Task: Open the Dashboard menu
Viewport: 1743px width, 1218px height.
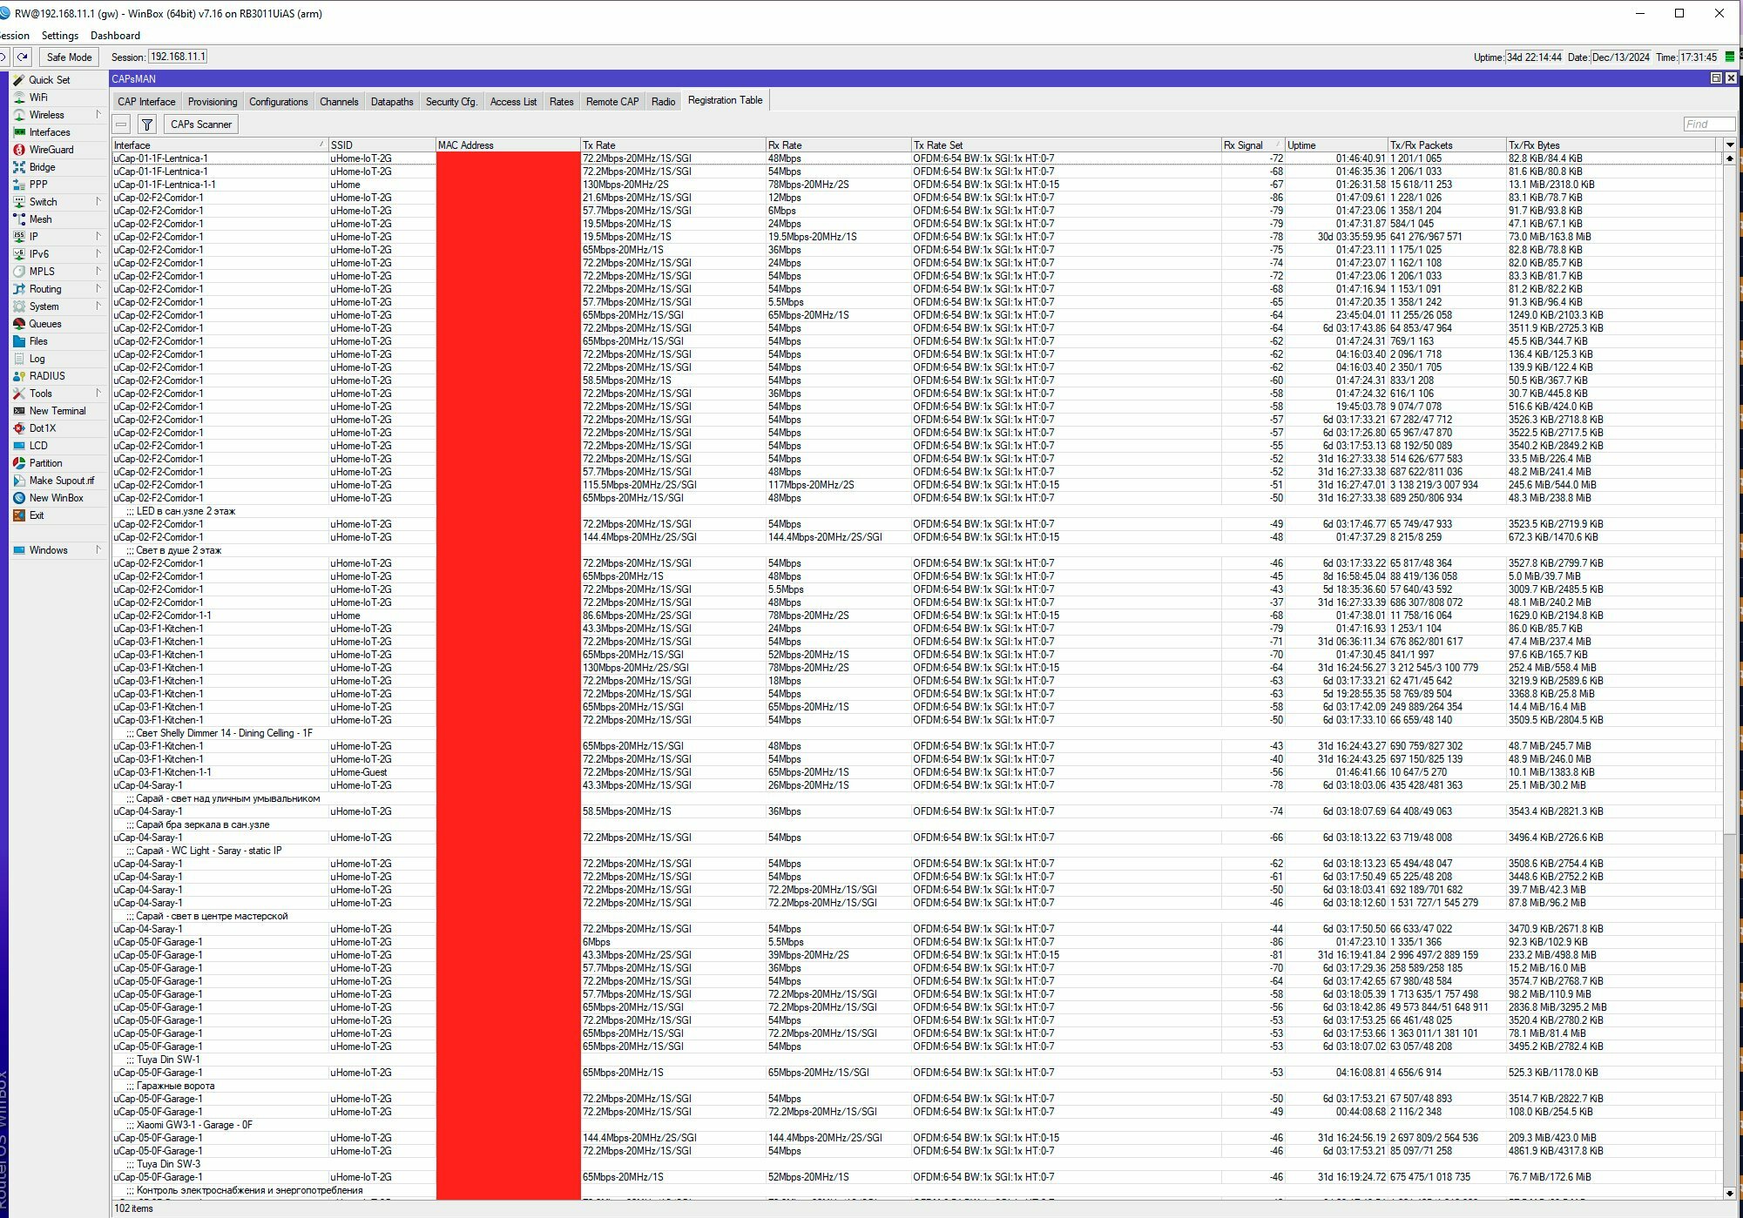Action: 115,36
